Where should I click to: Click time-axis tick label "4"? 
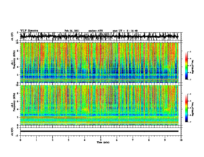[85, 140]
